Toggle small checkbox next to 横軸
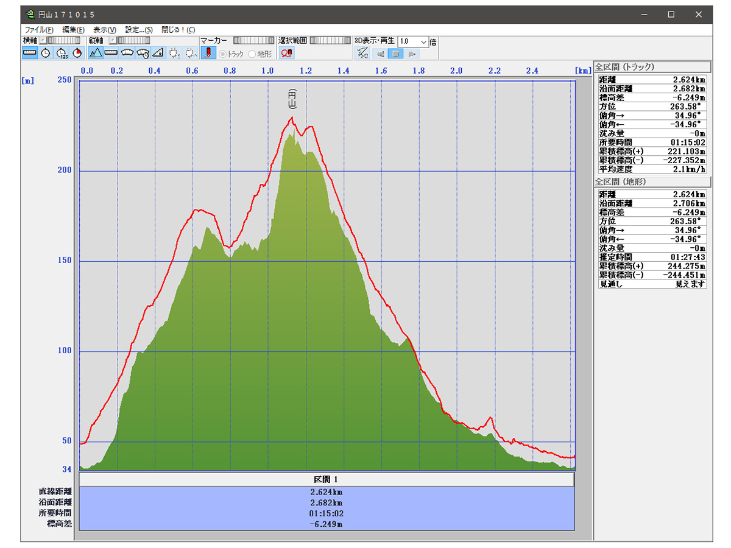This screenshot has height=548, width=731. click(x=43, y=40)
